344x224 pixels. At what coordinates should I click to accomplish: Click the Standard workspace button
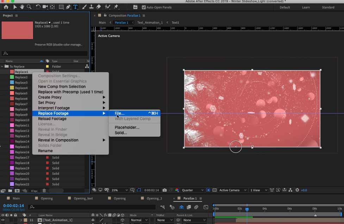328,7
